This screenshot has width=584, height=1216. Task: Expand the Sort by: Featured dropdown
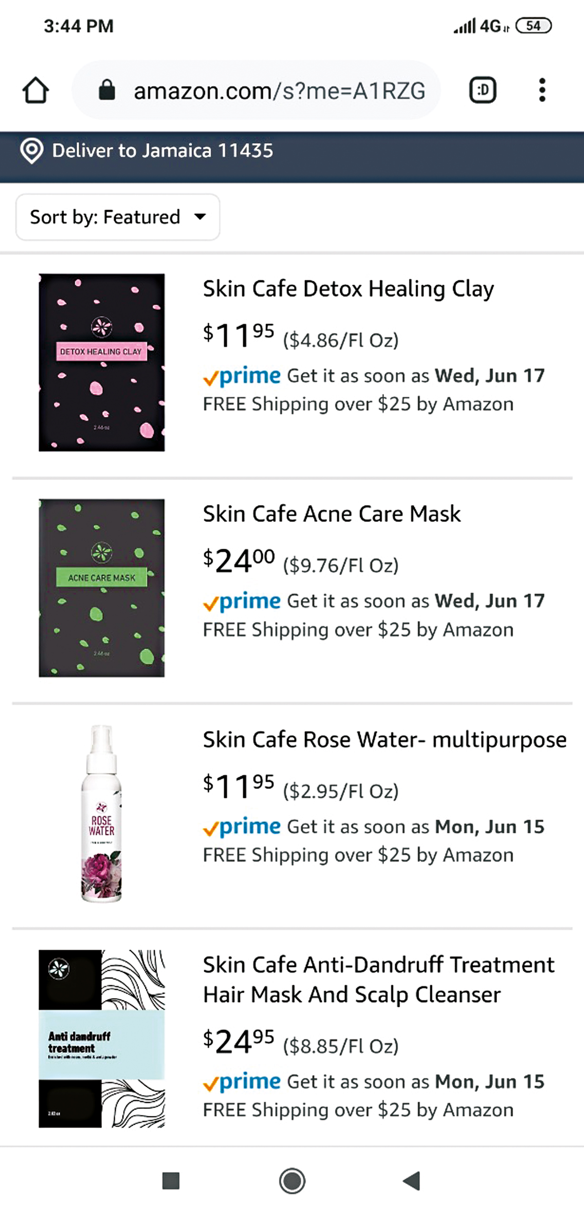[x=118, y=217]
